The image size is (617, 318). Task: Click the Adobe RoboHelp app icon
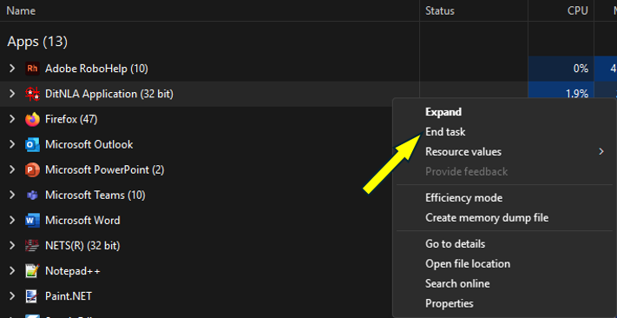point(32,69)
